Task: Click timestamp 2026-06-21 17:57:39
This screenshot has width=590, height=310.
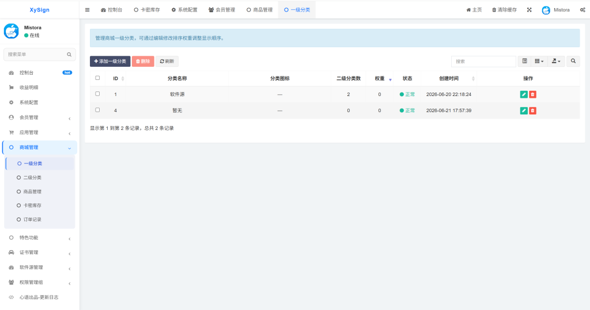Action: tap(448, 110)
